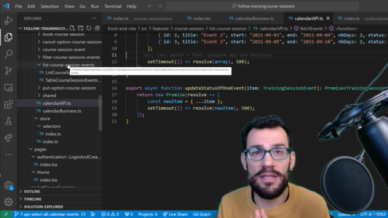The width and height of the screenshot is (388, 218).
Task: Click Projects: 6 in the status bar
Action: (148, 214)
